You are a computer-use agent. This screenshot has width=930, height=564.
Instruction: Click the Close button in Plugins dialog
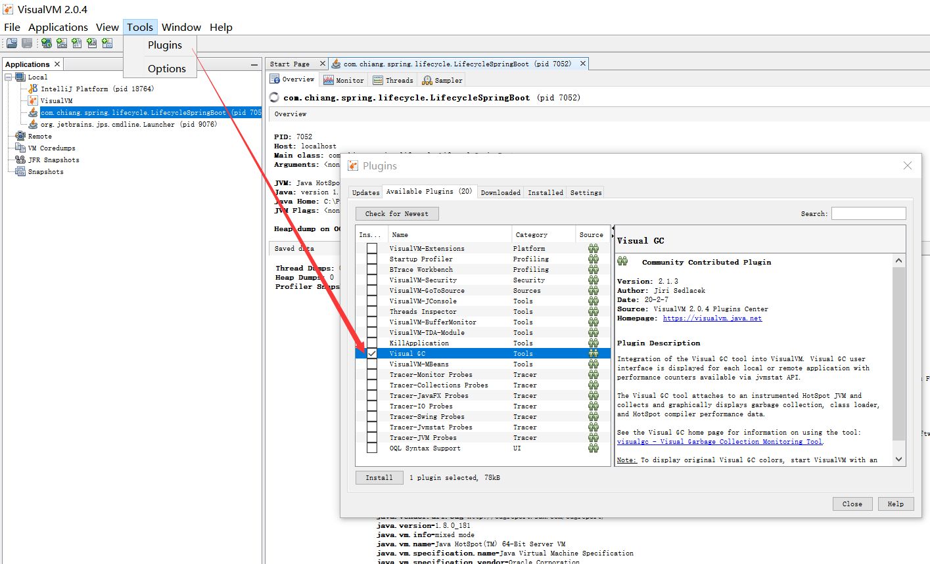(x=852, y=504)
